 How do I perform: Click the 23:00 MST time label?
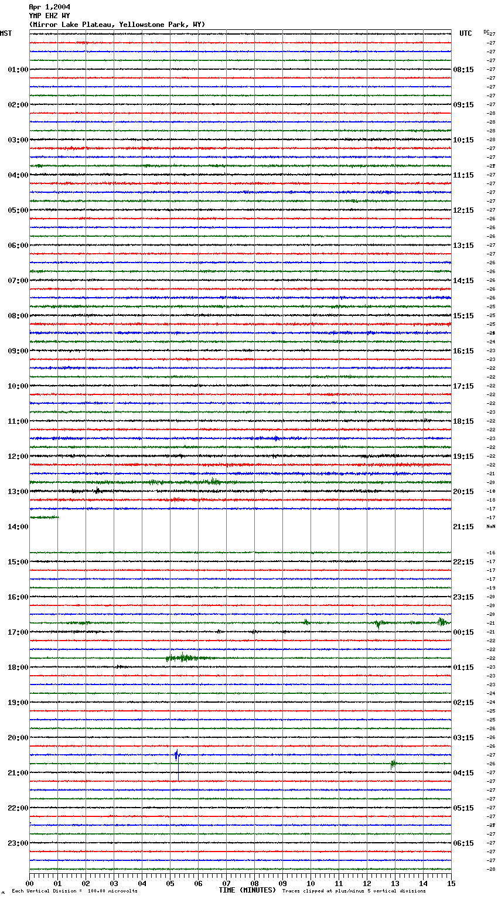pyautogui.click(x=18, y=843)
